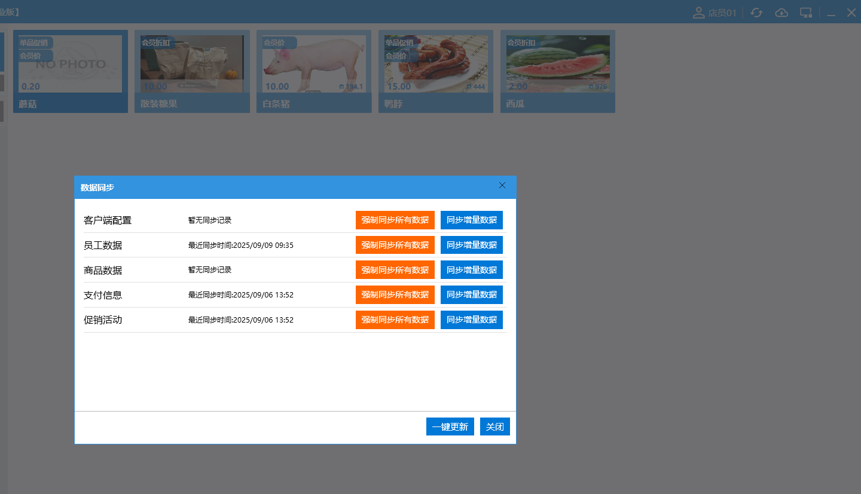Force sync all data for 员工数据
Image resolution: width=861 pixels, height=494 pixels.
395,245
